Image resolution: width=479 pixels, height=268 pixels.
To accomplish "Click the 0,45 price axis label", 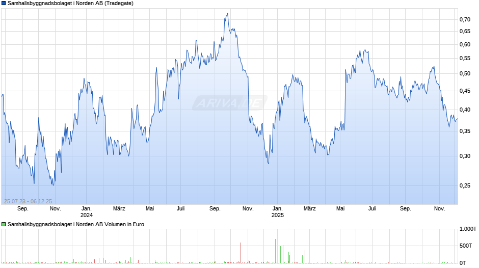I will (465, 91).
